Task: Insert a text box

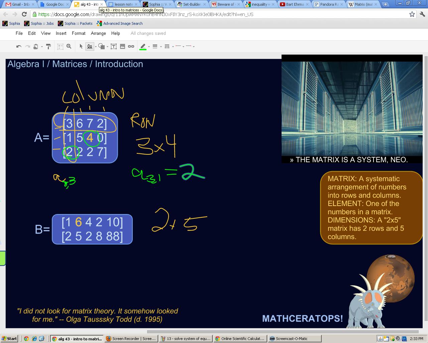Action: 114,46
